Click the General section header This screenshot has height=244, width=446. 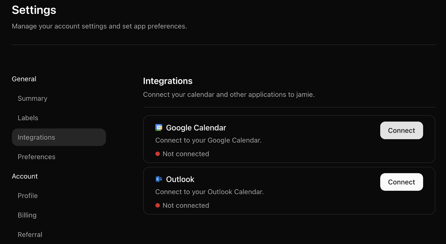pos(24,79)
